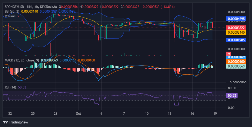Click the RSI legend value 50.53
Screen dimensions: 252x127
[x=22, y=87]
